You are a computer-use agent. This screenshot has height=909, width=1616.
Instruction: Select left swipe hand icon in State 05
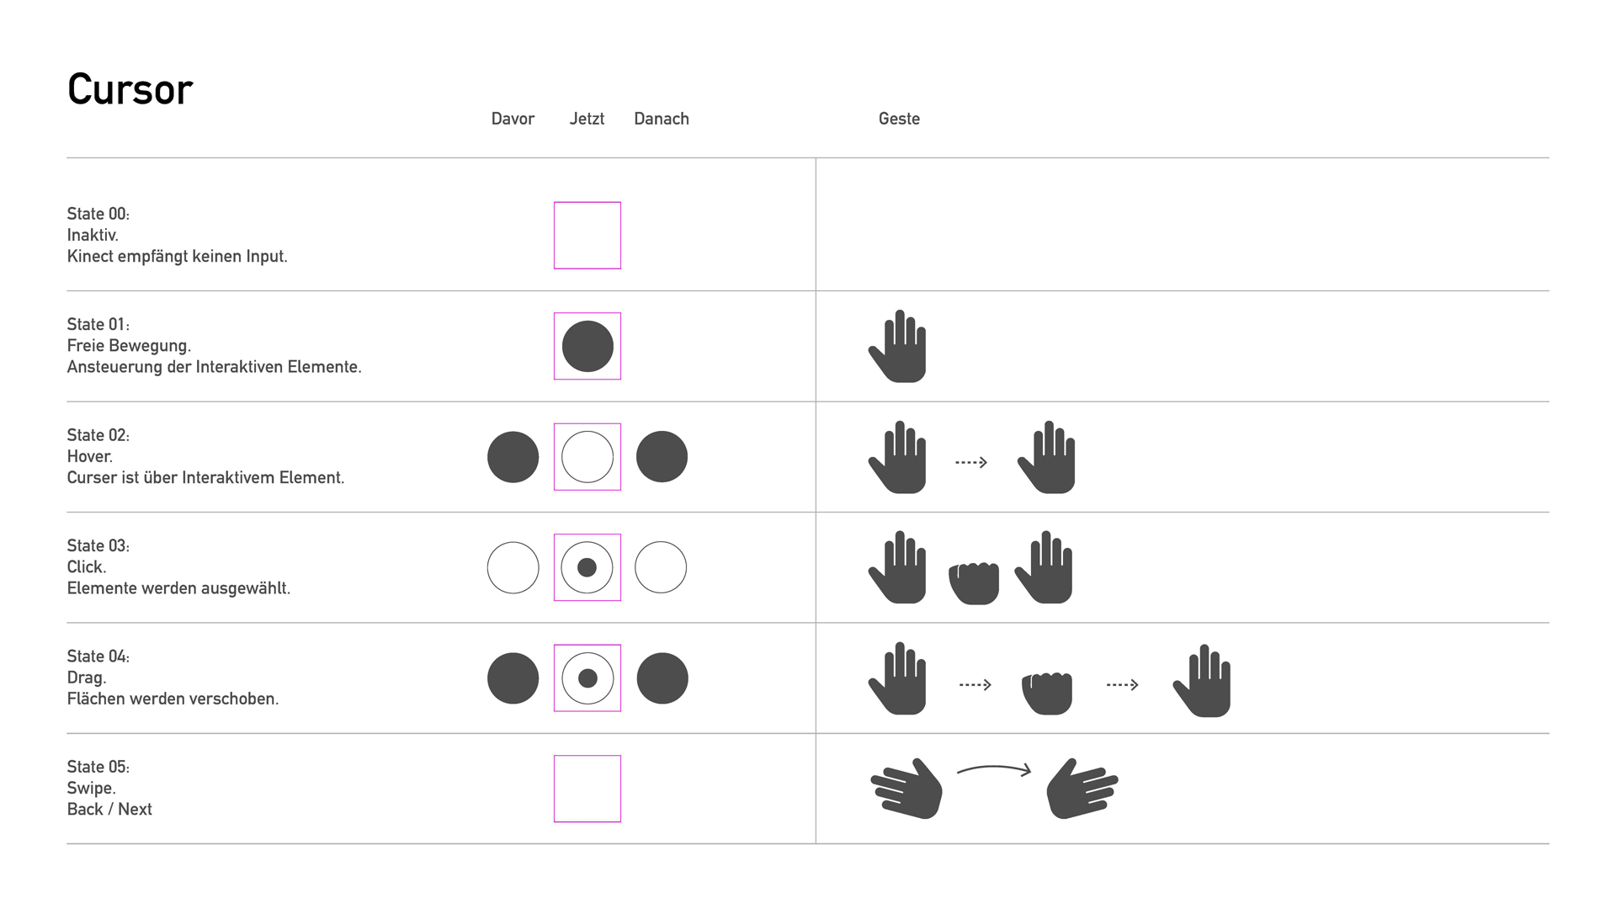click(x=906, y=789)
